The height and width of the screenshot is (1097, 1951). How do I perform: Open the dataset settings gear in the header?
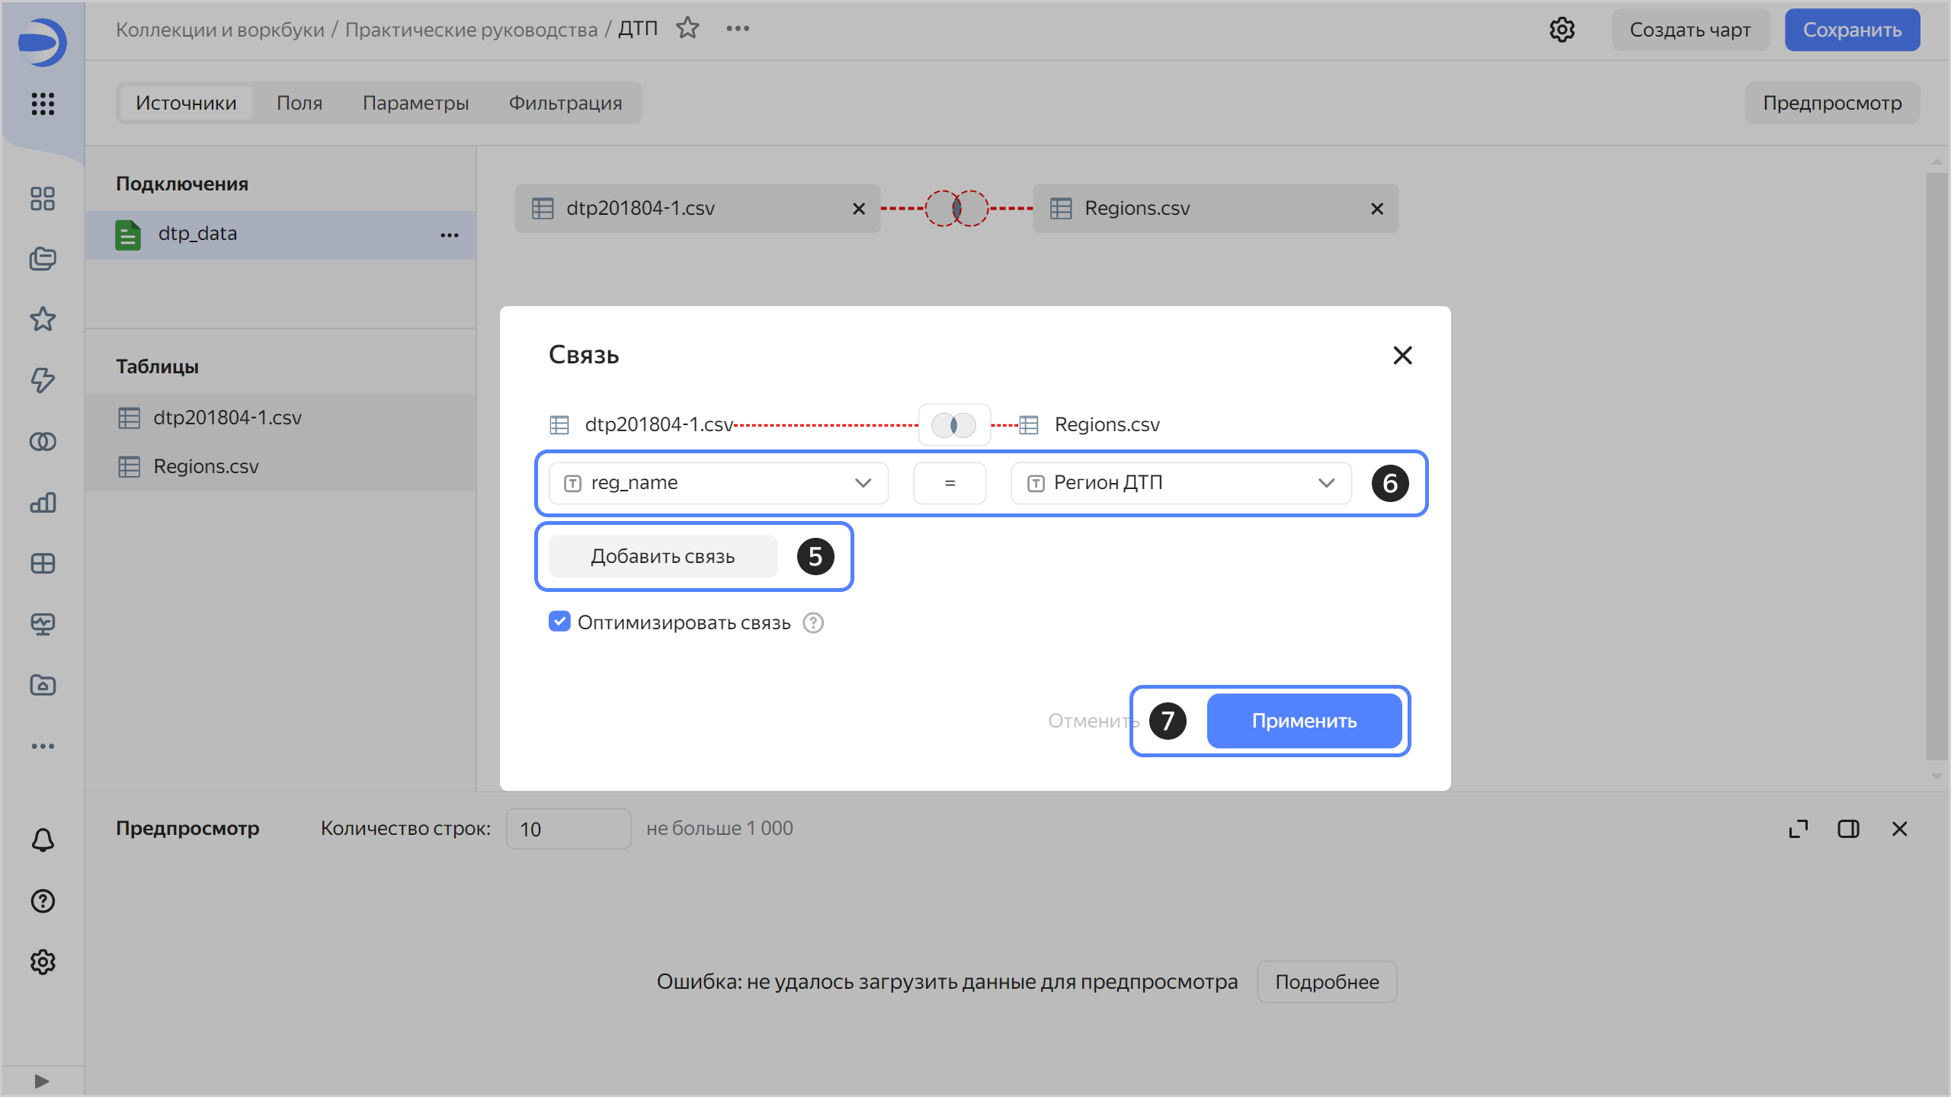[1562, 30]
